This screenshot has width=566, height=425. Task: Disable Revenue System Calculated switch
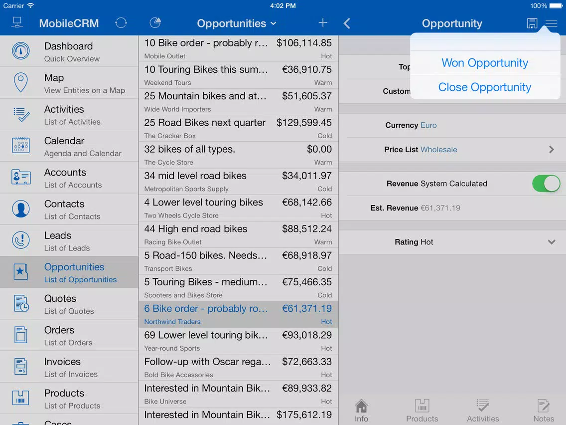pyautogui.click(x=546, y=184)
